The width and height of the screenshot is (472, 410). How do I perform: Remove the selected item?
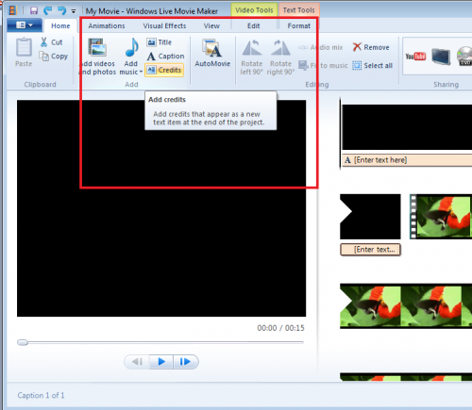coord(371,47)
